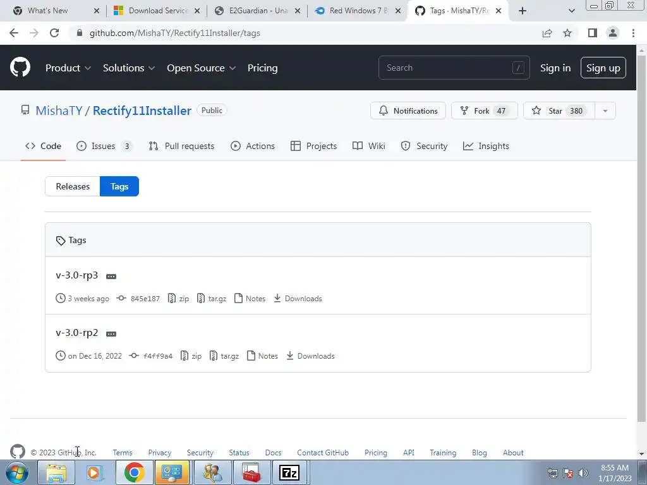This screenshot has height=485, width=647.
Task: Close the What's New tab
Action: coord(97,11)
